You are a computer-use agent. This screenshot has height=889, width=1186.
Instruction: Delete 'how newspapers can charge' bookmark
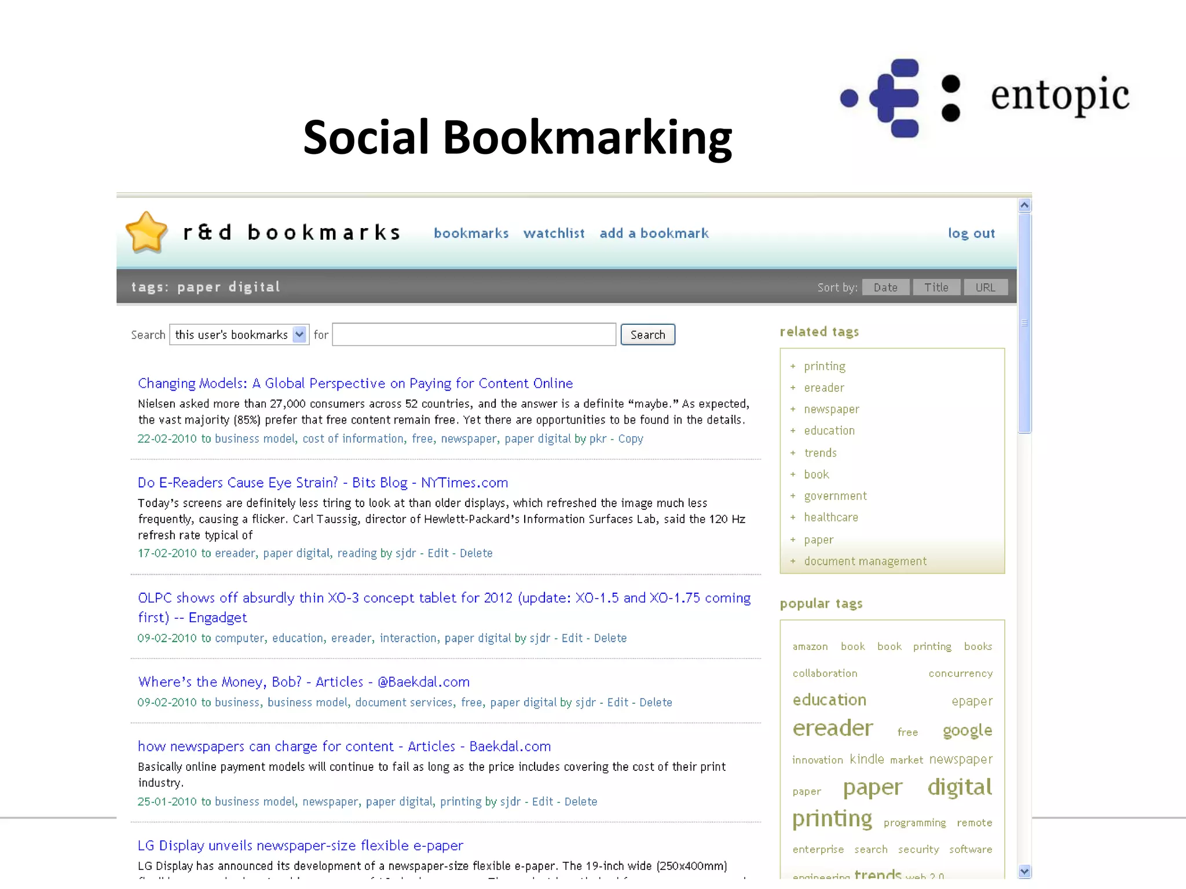pyautogui.click(x=581, y=802)
